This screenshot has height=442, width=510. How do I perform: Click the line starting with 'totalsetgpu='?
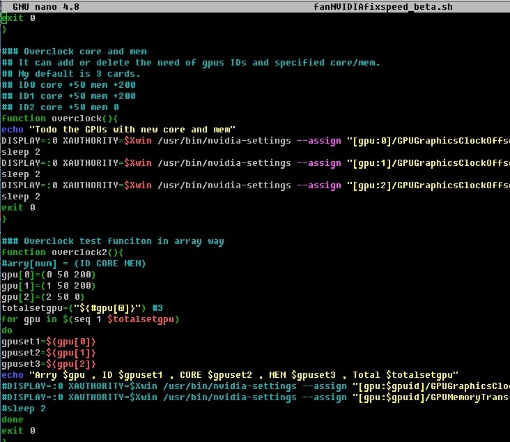82,308
